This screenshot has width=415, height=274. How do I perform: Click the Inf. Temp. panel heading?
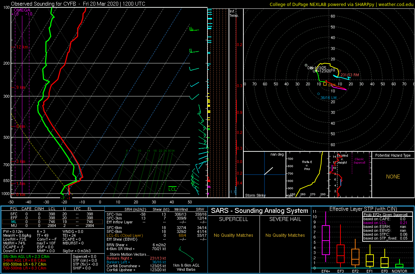click(235, 13)
